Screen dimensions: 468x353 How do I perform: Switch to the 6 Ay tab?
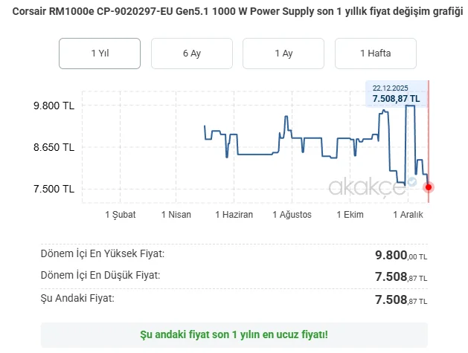pos(191,54)
